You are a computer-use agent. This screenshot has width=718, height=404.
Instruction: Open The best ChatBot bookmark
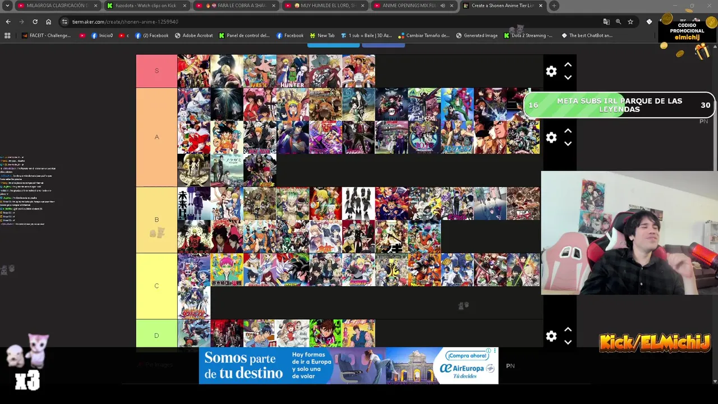tap(587, 35)
